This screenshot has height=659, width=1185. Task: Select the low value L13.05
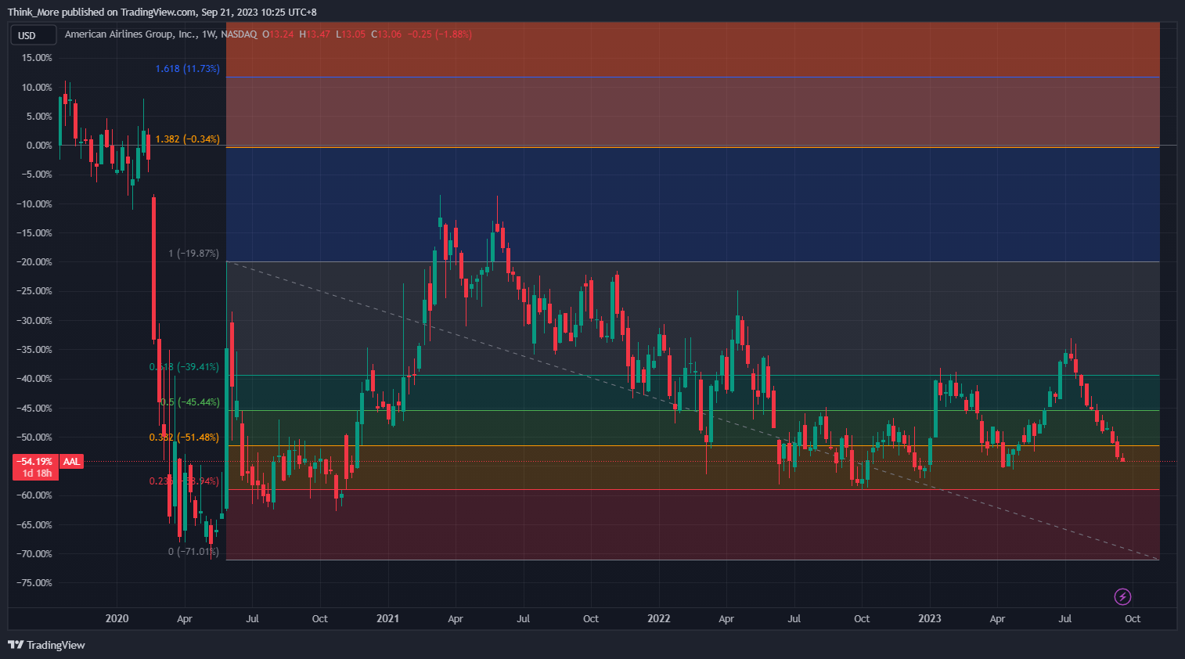[351, 34]
